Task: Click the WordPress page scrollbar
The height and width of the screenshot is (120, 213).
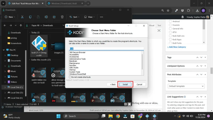Action: (211, 71)
